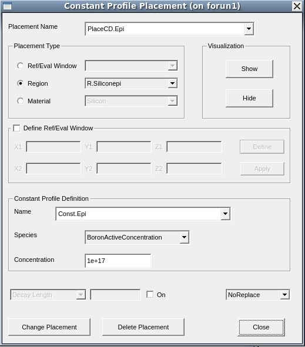Select the Material radio button
Screen dimensions: 305x347
pyautogui.click(x=20, y=101)
